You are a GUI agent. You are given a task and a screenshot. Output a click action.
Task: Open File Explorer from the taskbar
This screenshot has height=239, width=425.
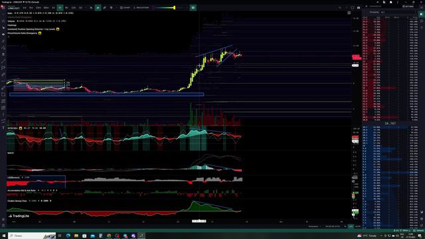[x=76, y=236]
